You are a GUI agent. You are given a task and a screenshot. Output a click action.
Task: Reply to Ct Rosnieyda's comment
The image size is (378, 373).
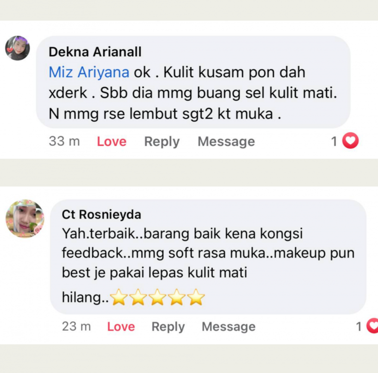(168, 327)
